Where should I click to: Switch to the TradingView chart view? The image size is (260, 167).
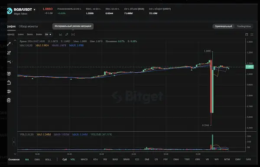[244, 26]
